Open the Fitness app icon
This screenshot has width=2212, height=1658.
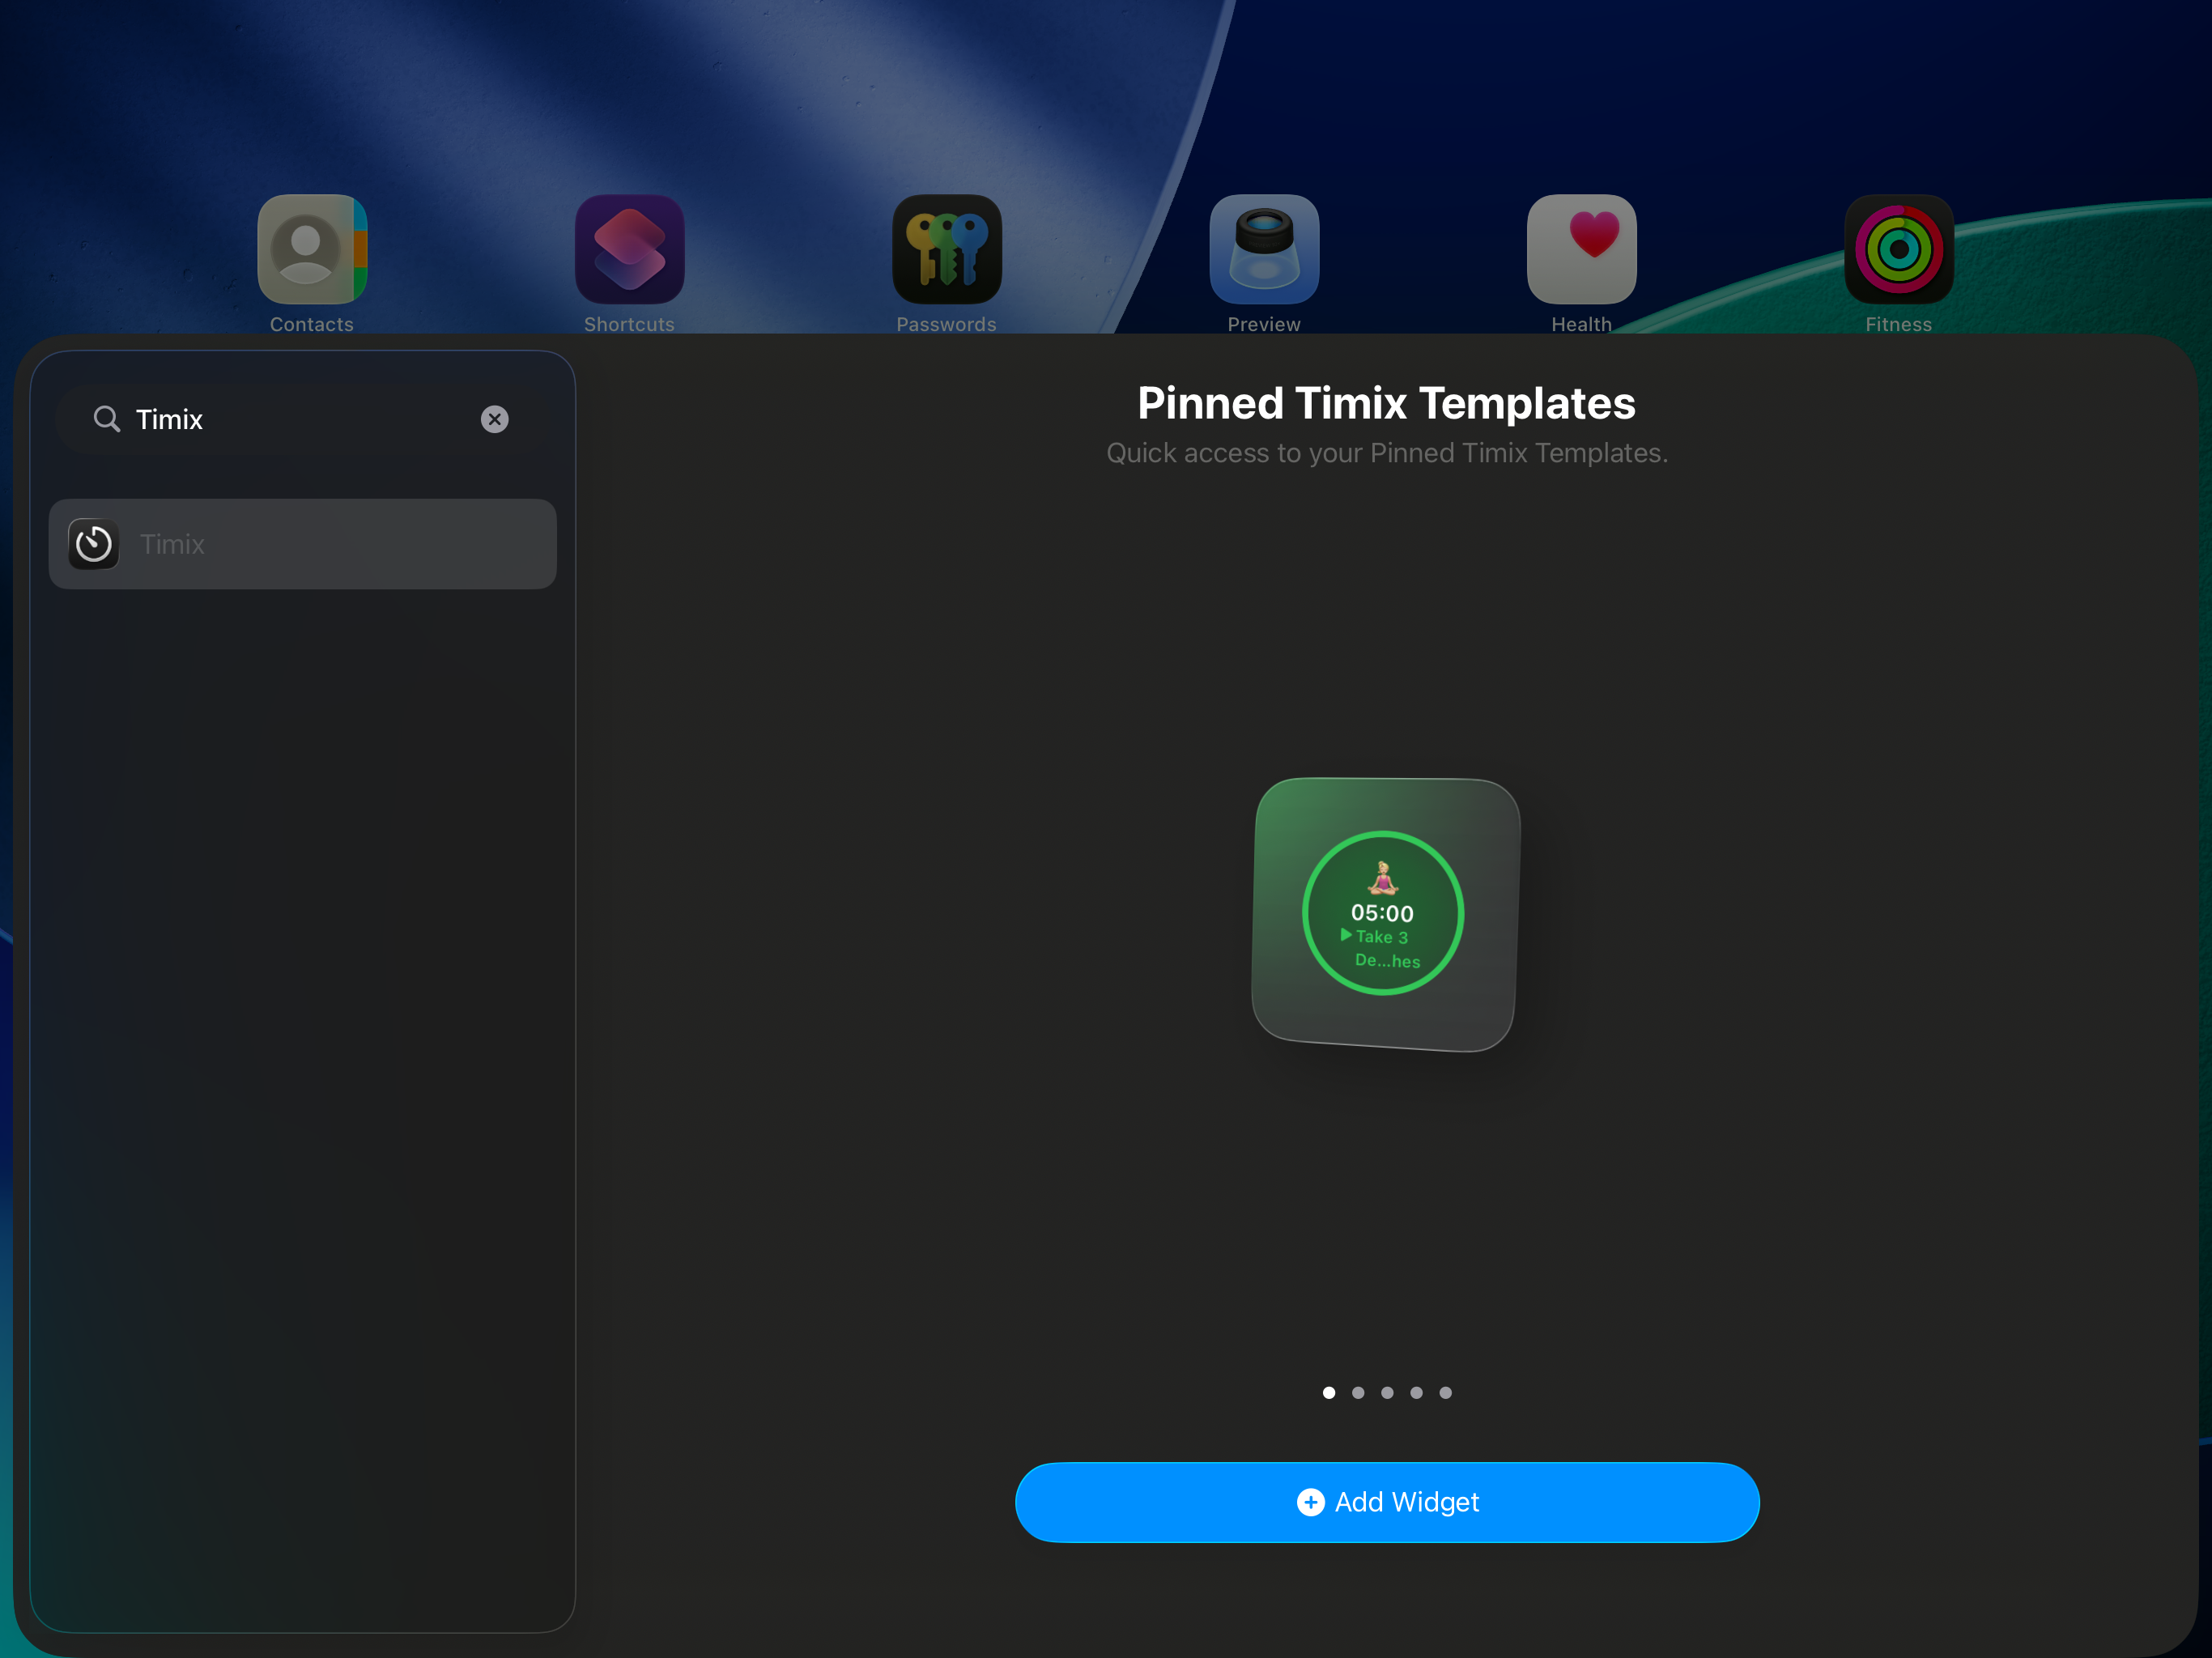point(1898,249)
